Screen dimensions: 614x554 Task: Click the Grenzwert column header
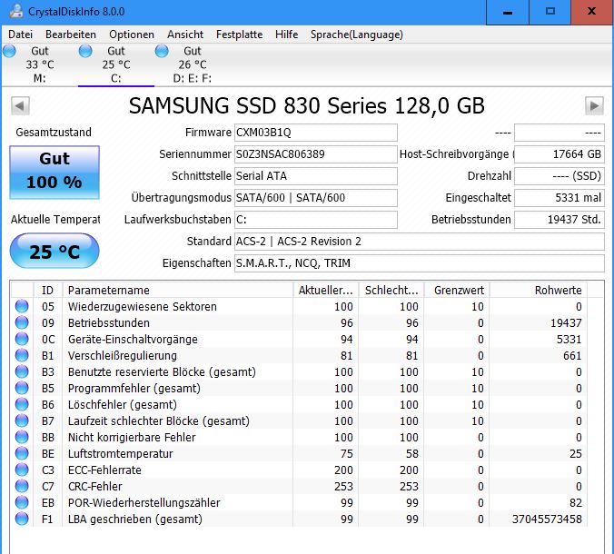pos(457,290)
